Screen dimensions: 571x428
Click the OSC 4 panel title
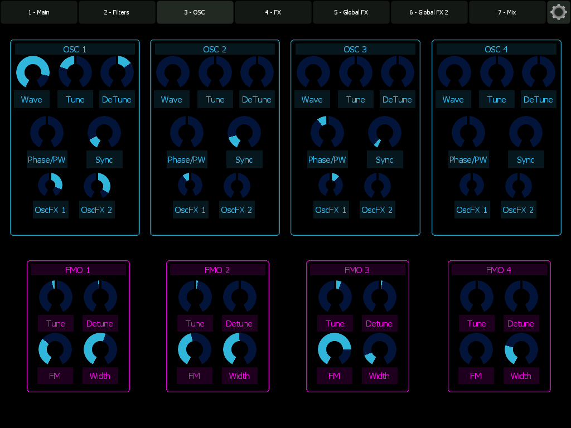496,49
